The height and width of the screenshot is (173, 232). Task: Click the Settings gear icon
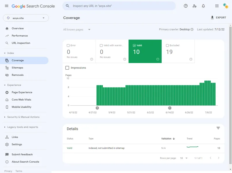click(7, 144)
